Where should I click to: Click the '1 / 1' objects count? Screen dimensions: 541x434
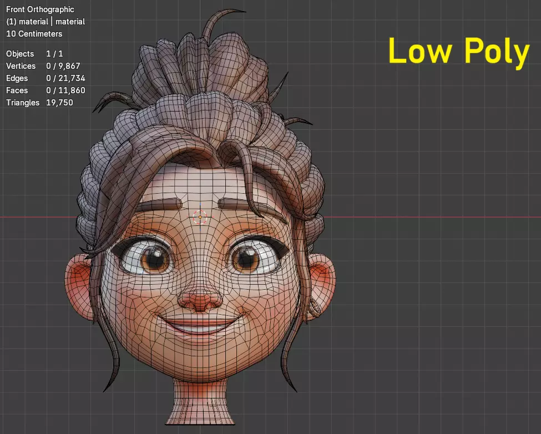pos(54,54)
